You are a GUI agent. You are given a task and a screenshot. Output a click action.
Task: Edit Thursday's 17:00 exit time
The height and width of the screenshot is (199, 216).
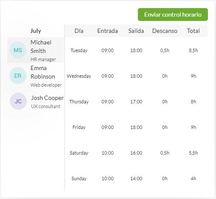pos(136,102)
